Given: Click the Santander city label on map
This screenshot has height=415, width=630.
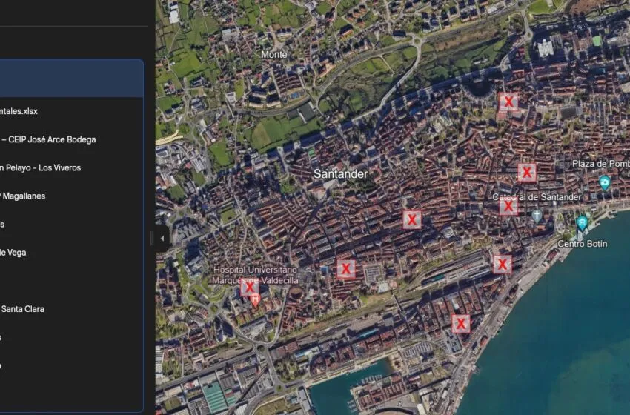Looking at the screenshot, I should point(340,173).
